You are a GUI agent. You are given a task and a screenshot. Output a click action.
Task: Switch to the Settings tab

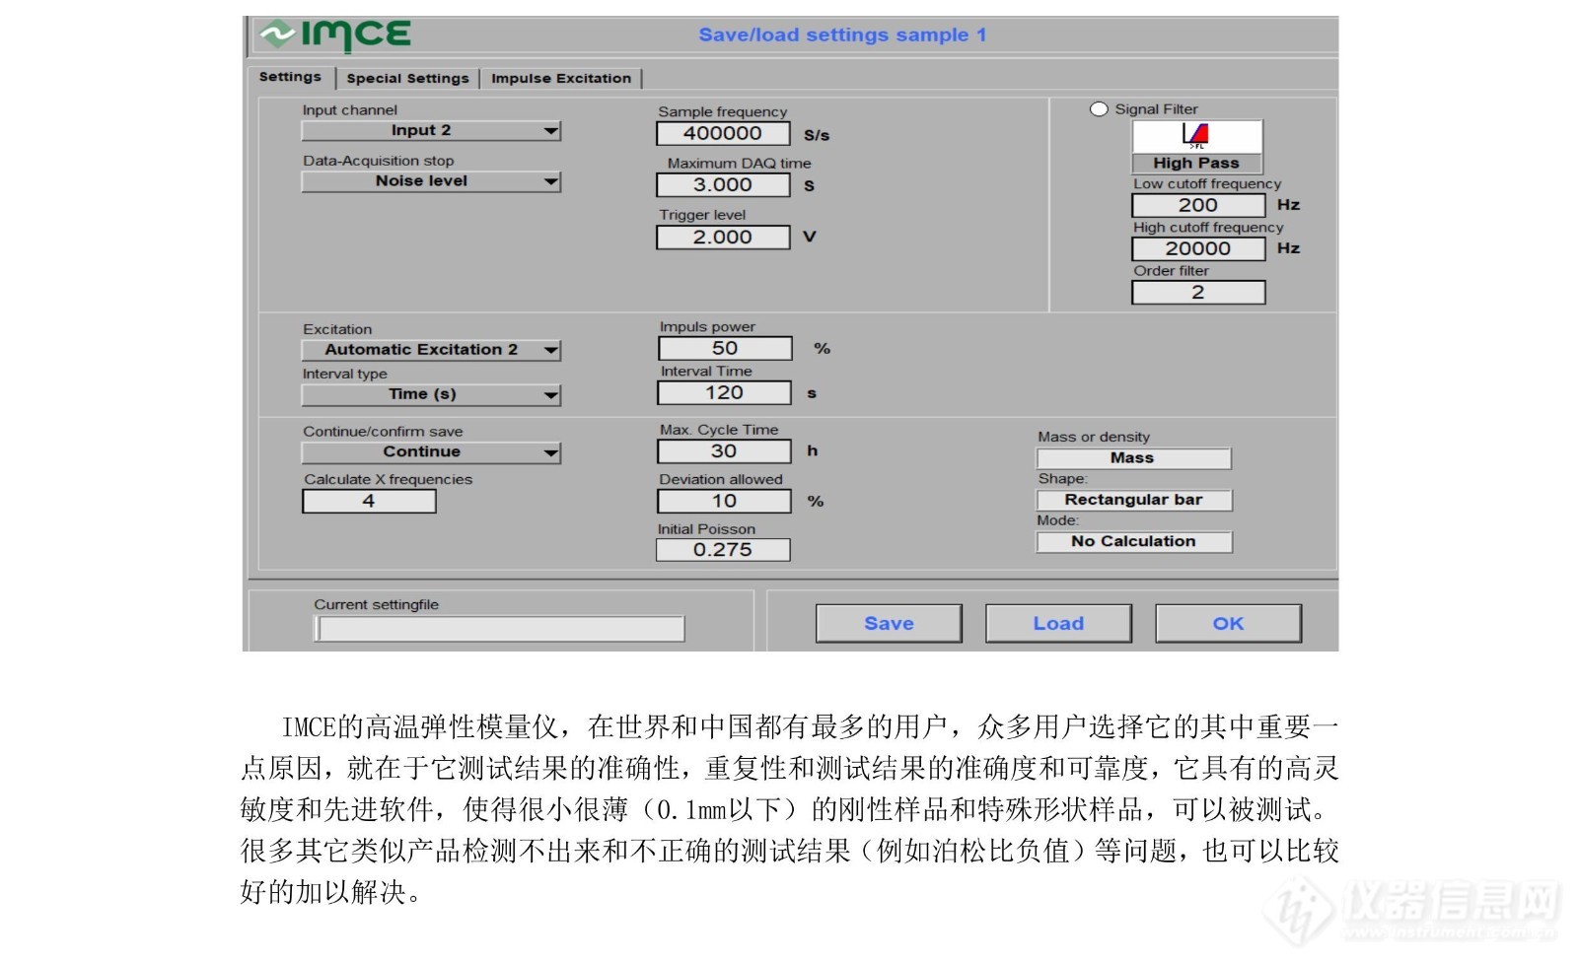[290, 77]
